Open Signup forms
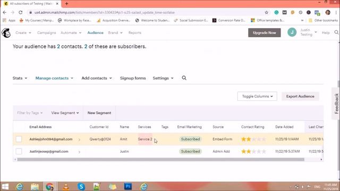 click(x=133, y=78)
